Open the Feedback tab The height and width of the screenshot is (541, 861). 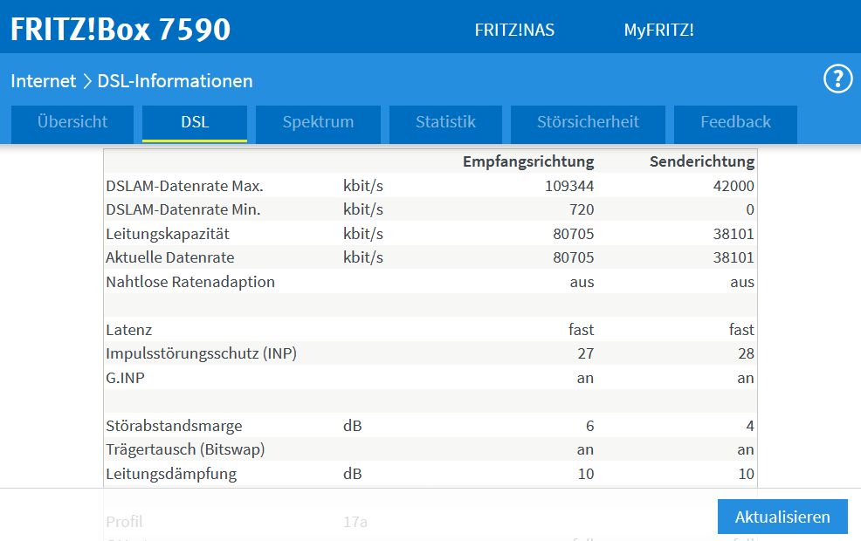tap(735, 123)
